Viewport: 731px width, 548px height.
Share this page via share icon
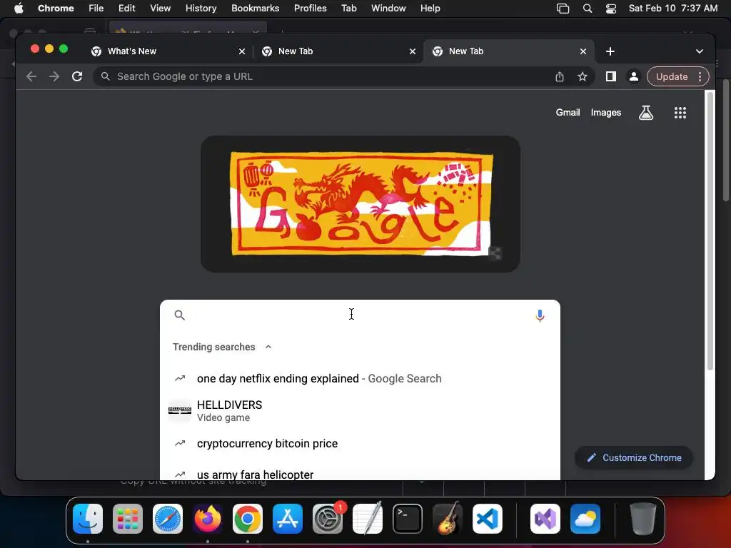pyautogui.click(x=560, y=76)
